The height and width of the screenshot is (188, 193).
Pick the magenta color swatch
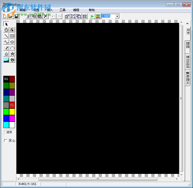pos(12,118)
